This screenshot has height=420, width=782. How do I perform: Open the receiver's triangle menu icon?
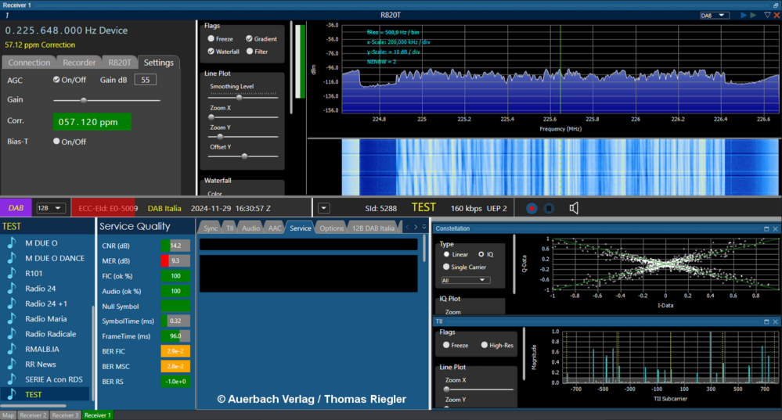768,16
